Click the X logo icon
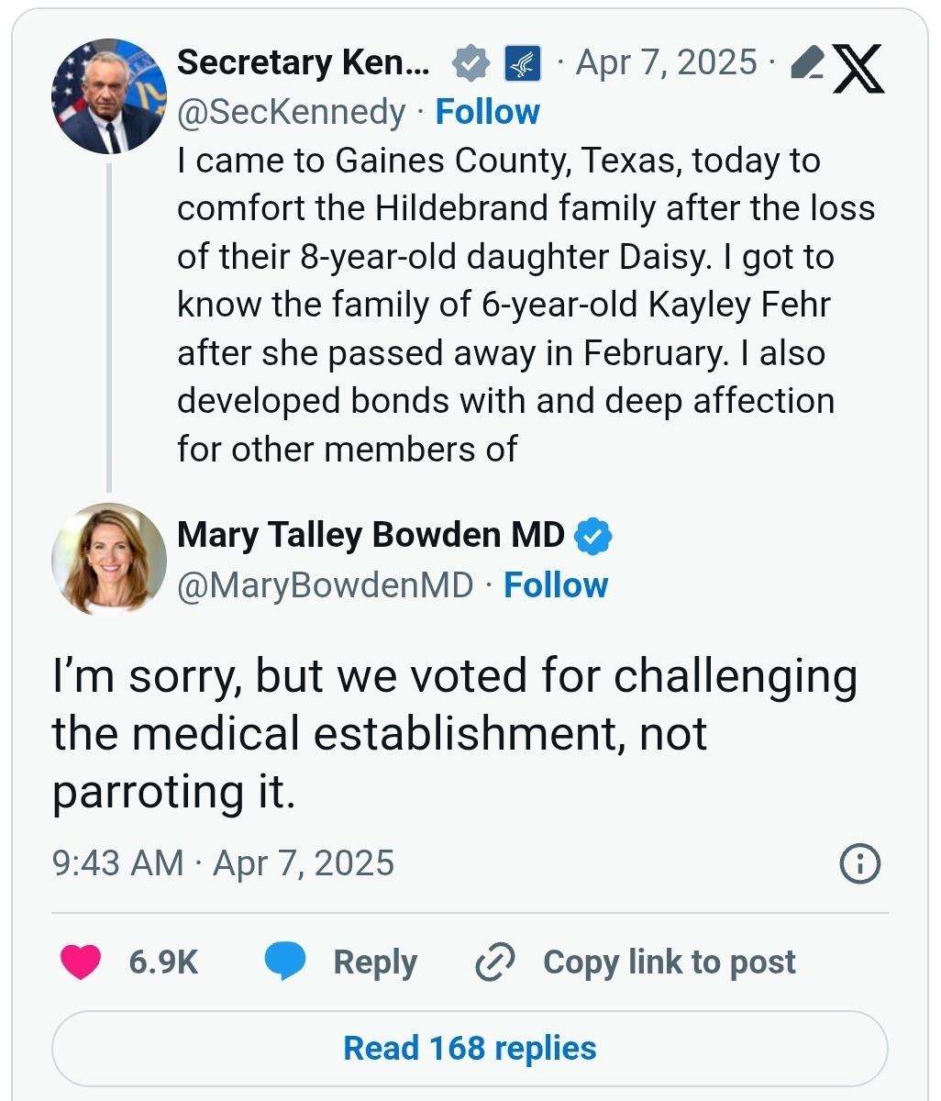The height and width of the screenshot is (1101, 941). tap(858, 69)
